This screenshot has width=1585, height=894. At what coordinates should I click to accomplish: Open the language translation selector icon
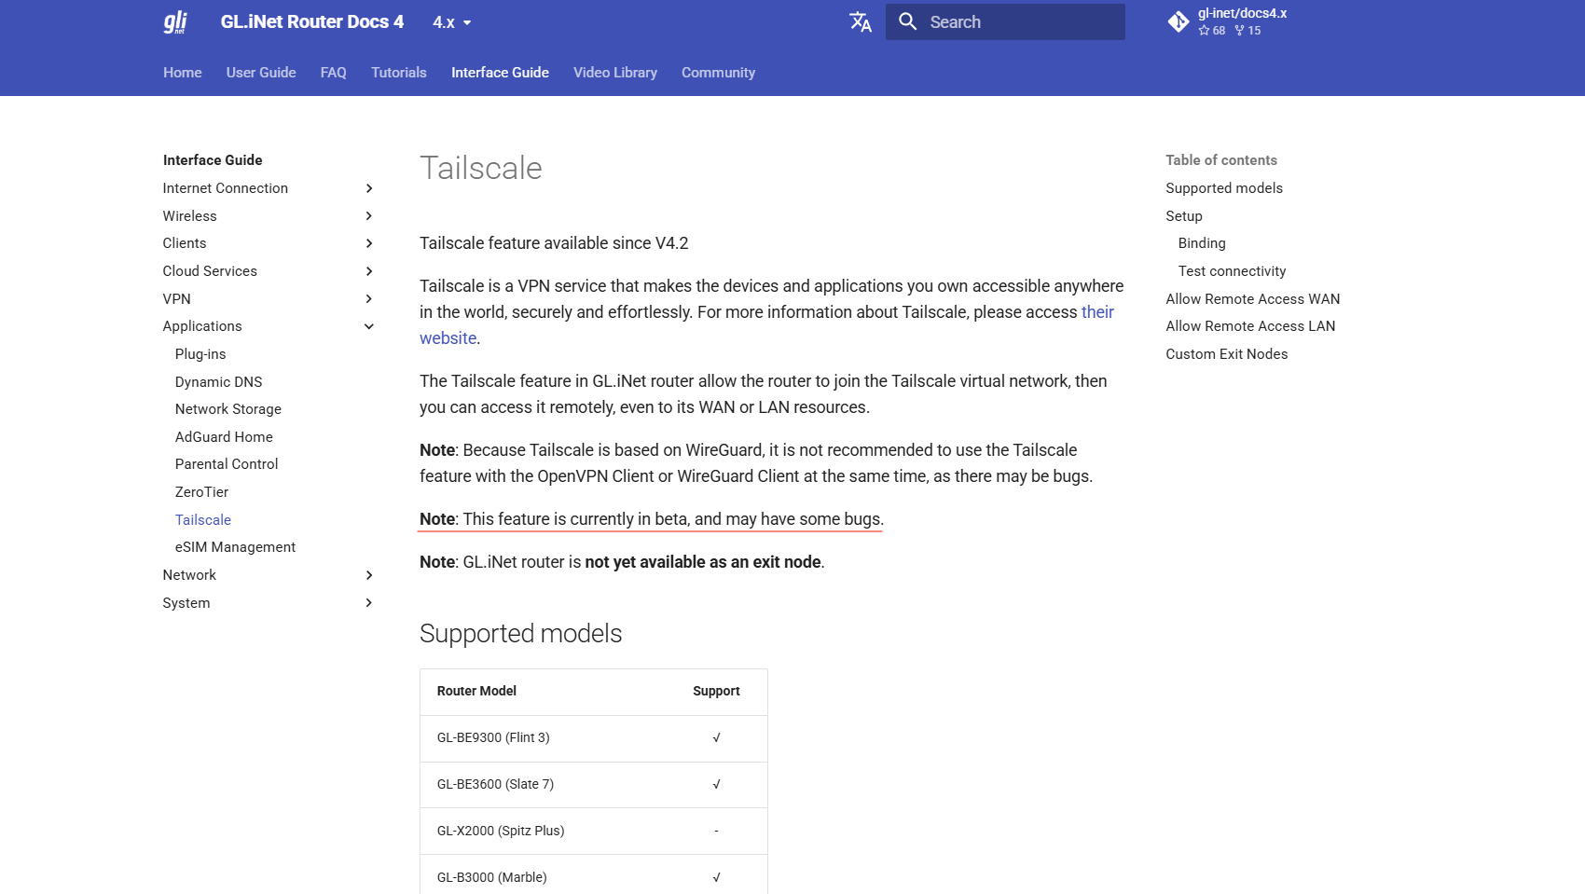coord(860,22)
